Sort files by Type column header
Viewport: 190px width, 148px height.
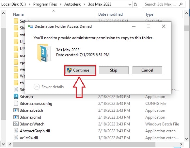click(149, 14)
